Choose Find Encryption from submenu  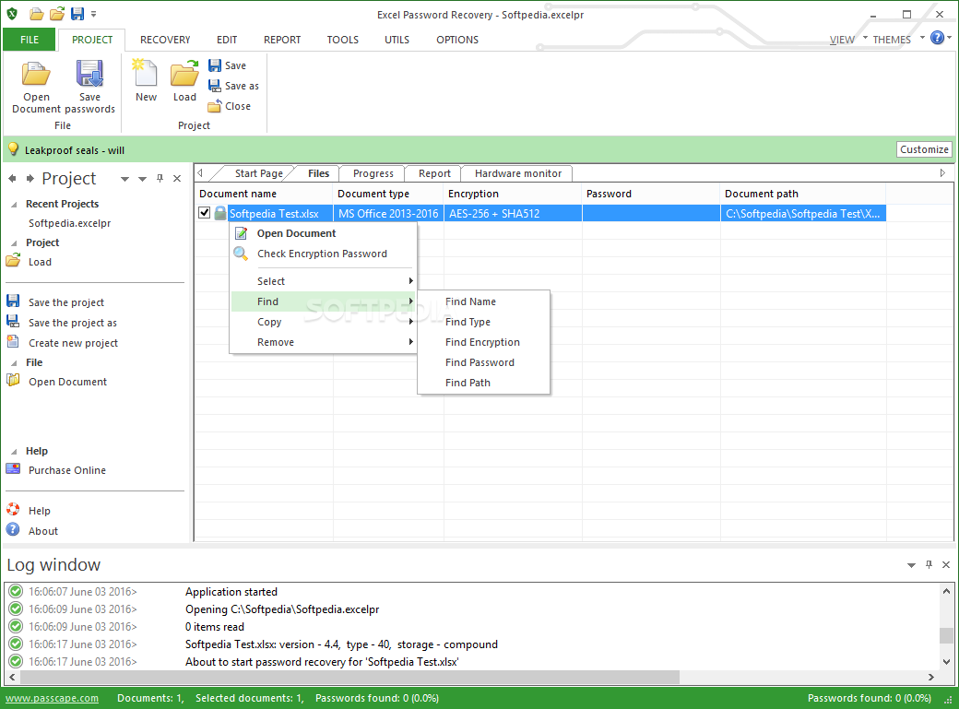point(483,342)
